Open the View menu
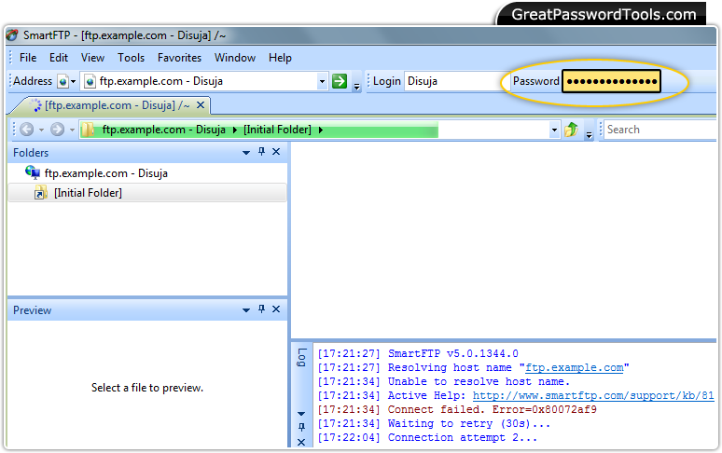 point(92,58)
